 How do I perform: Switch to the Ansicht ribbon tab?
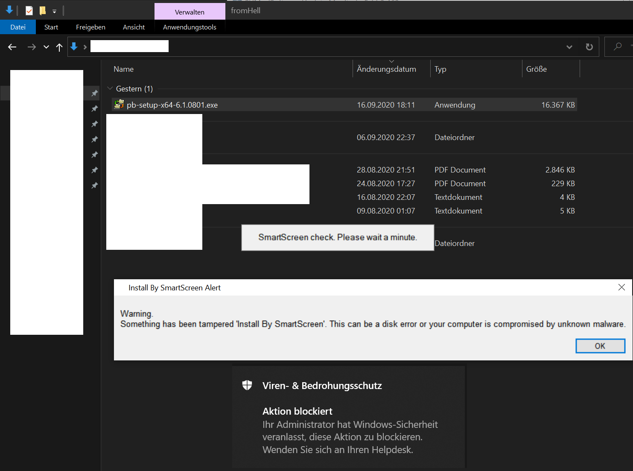pyautogui.click(x=134, y=27)
